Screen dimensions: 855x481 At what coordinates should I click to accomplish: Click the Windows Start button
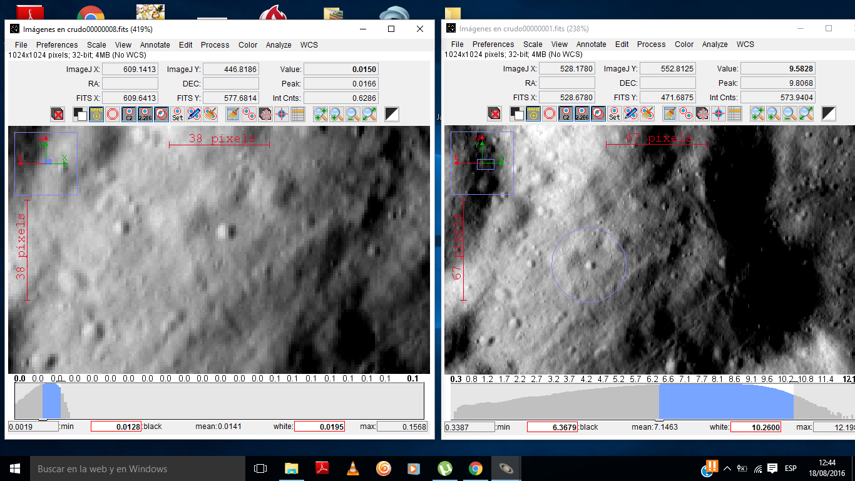[14, 468]
